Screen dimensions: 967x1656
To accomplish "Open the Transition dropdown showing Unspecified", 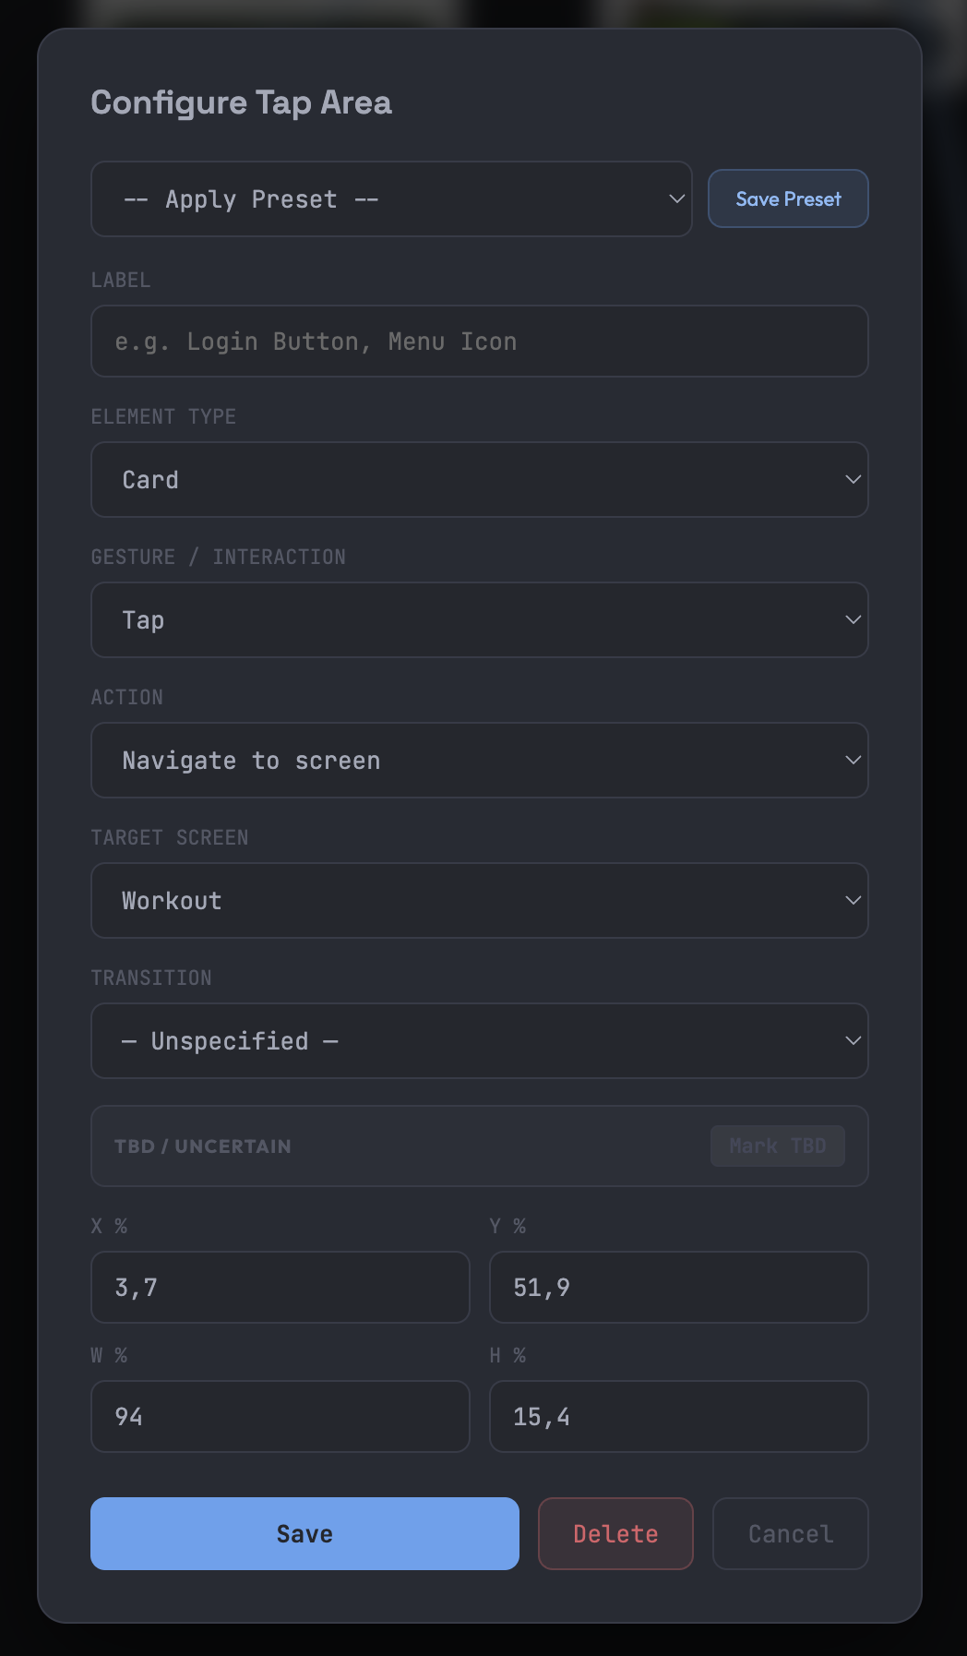I will tap(479, 1041).
